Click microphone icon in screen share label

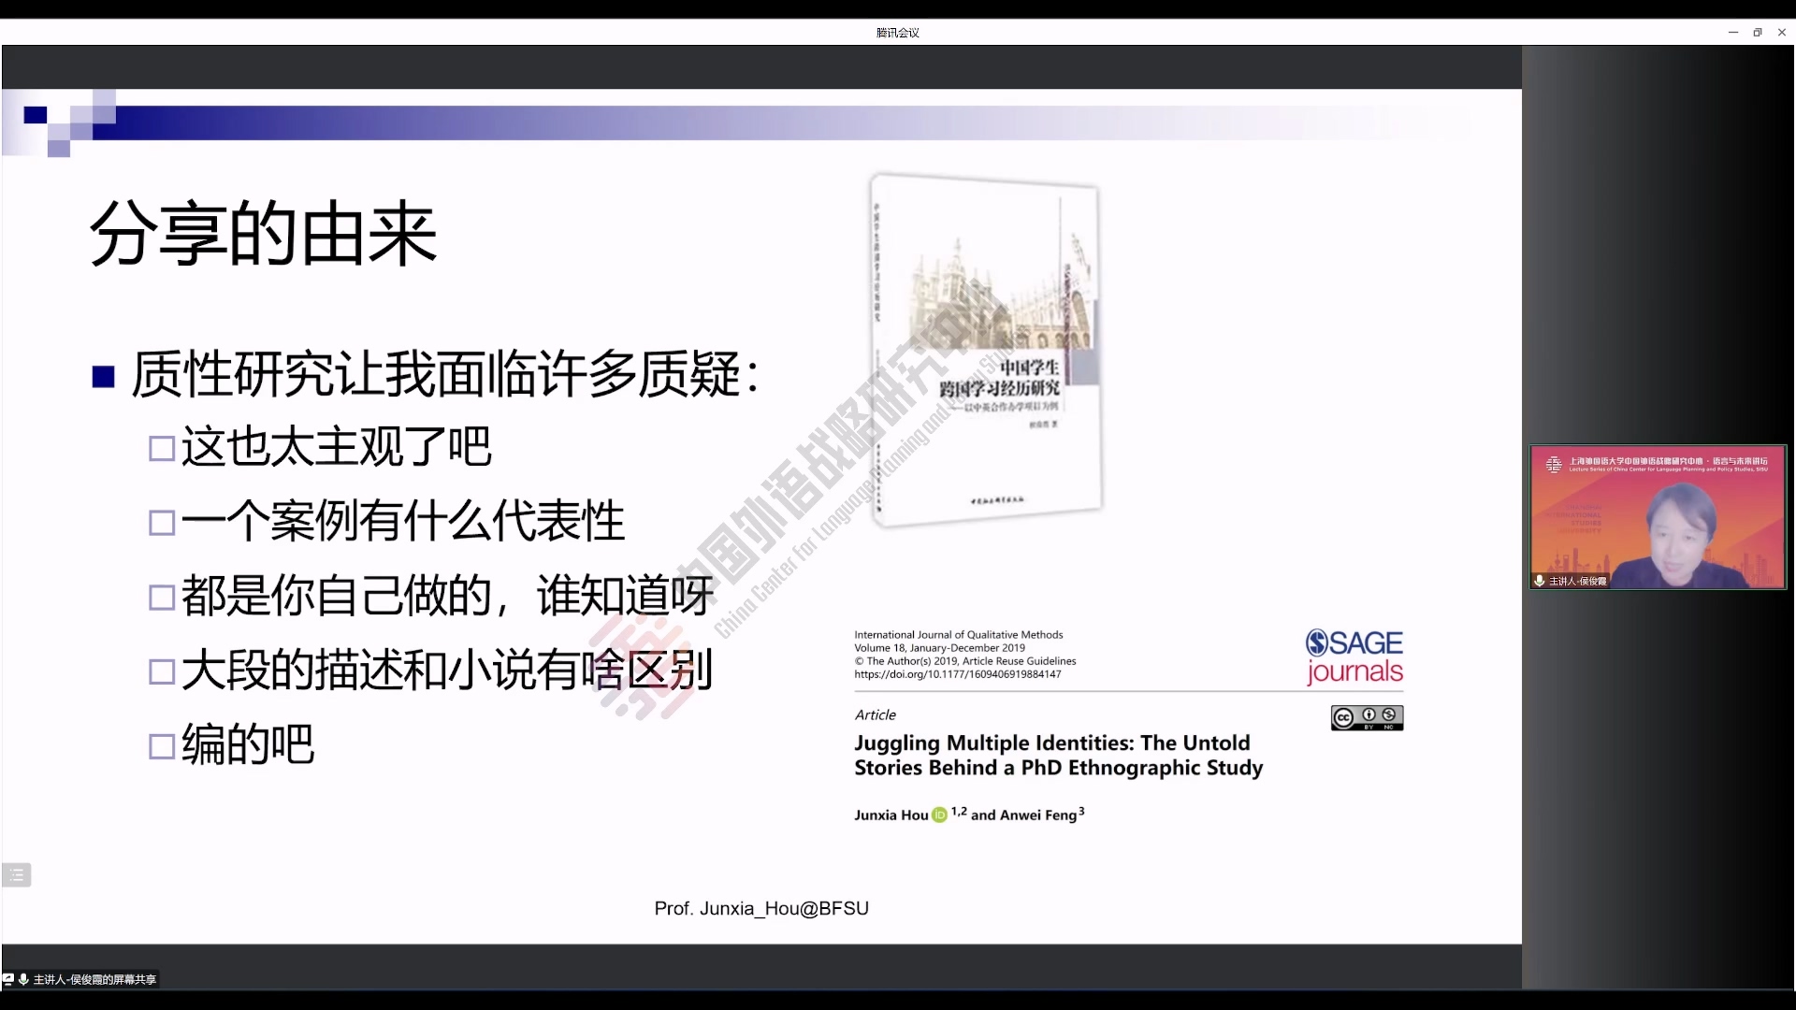coord(23,979)
